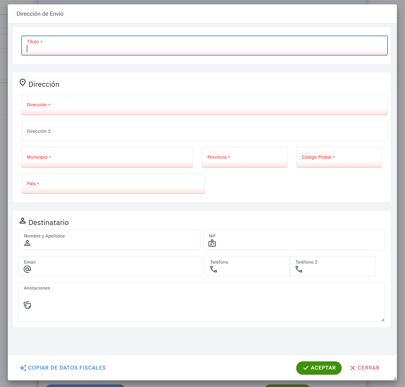Click the phone icon in Teléfono 2 field
Screen dimensions: 405x387
point(299,269)
